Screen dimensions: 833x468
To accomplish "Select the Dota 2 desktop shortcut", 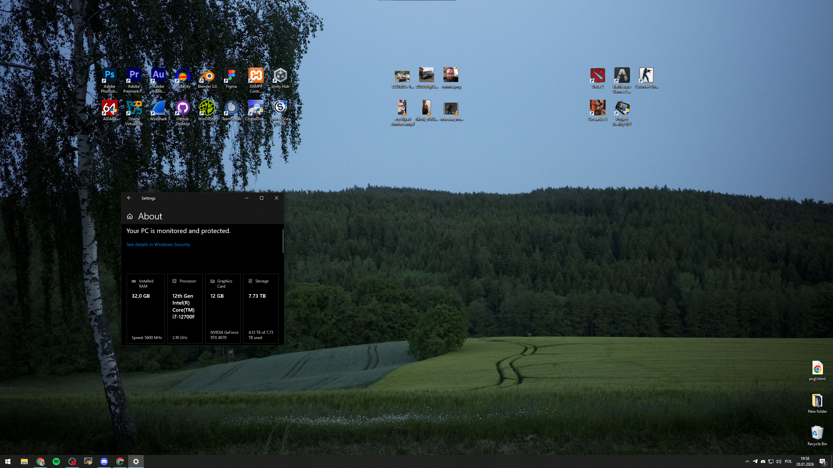I will pyautogui.click(x=597, y=76).
